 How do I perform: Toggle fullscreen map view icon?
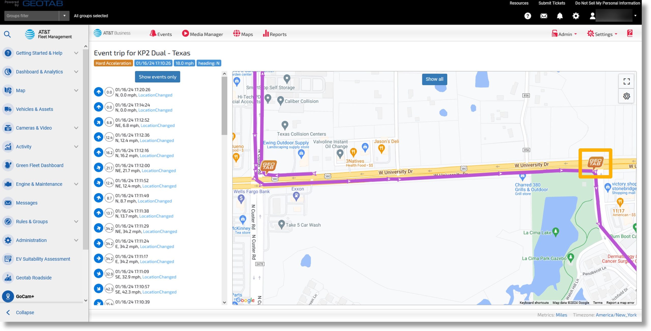point(626,81)
